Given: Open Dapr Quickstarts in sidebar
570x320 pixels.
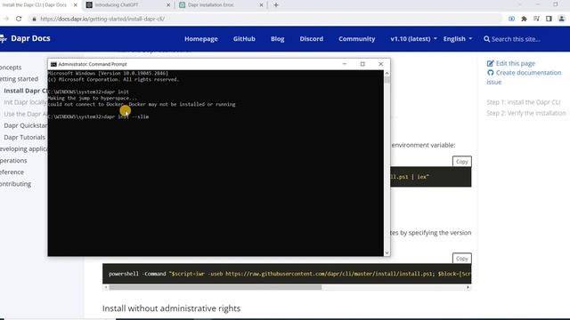Looking at the screenshot, I should click(x=26, y=125).
